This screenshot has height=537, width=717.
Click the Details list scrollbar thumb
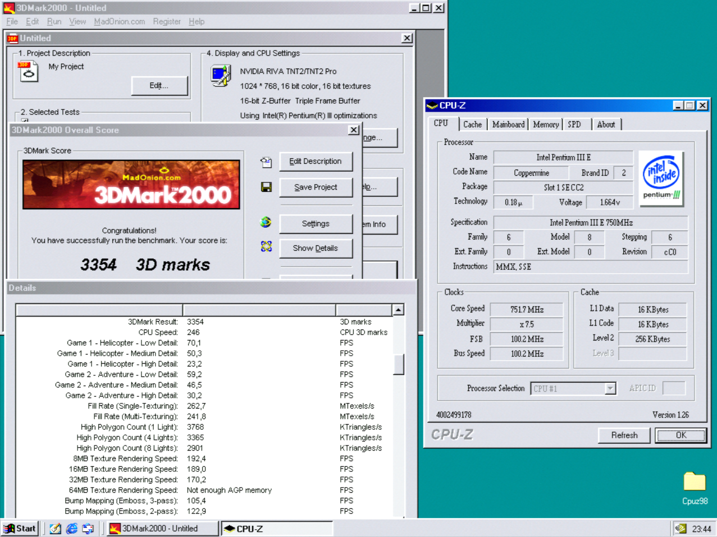[399, 364]
